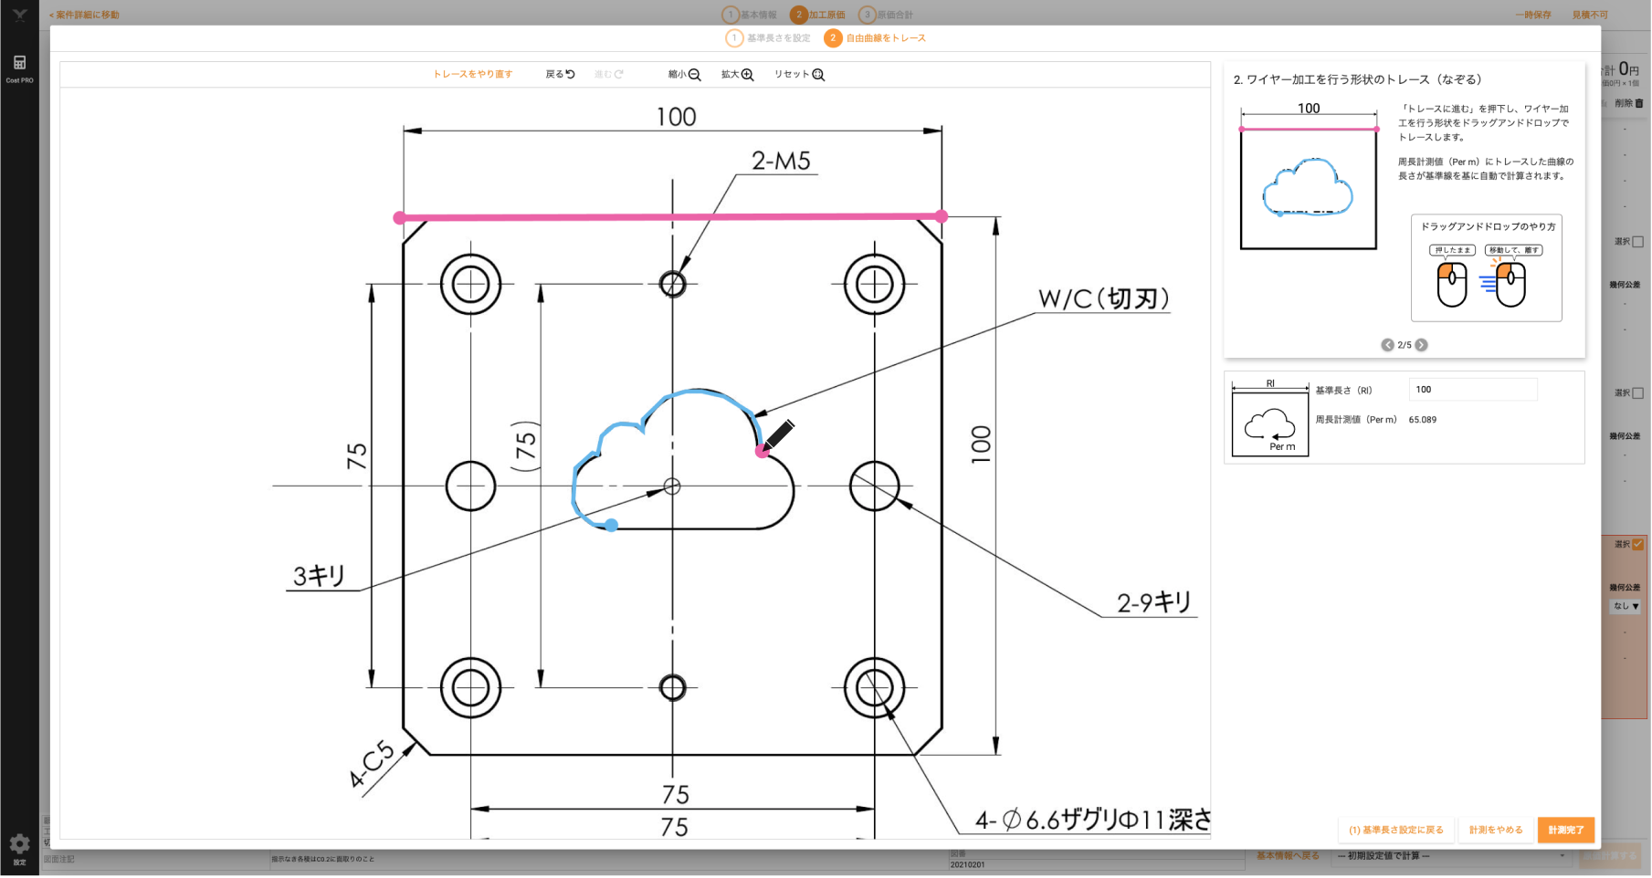Switch to step 1 基準長さを設定
The width and height of the screenshot is (1652, 878).
(769, 38)
